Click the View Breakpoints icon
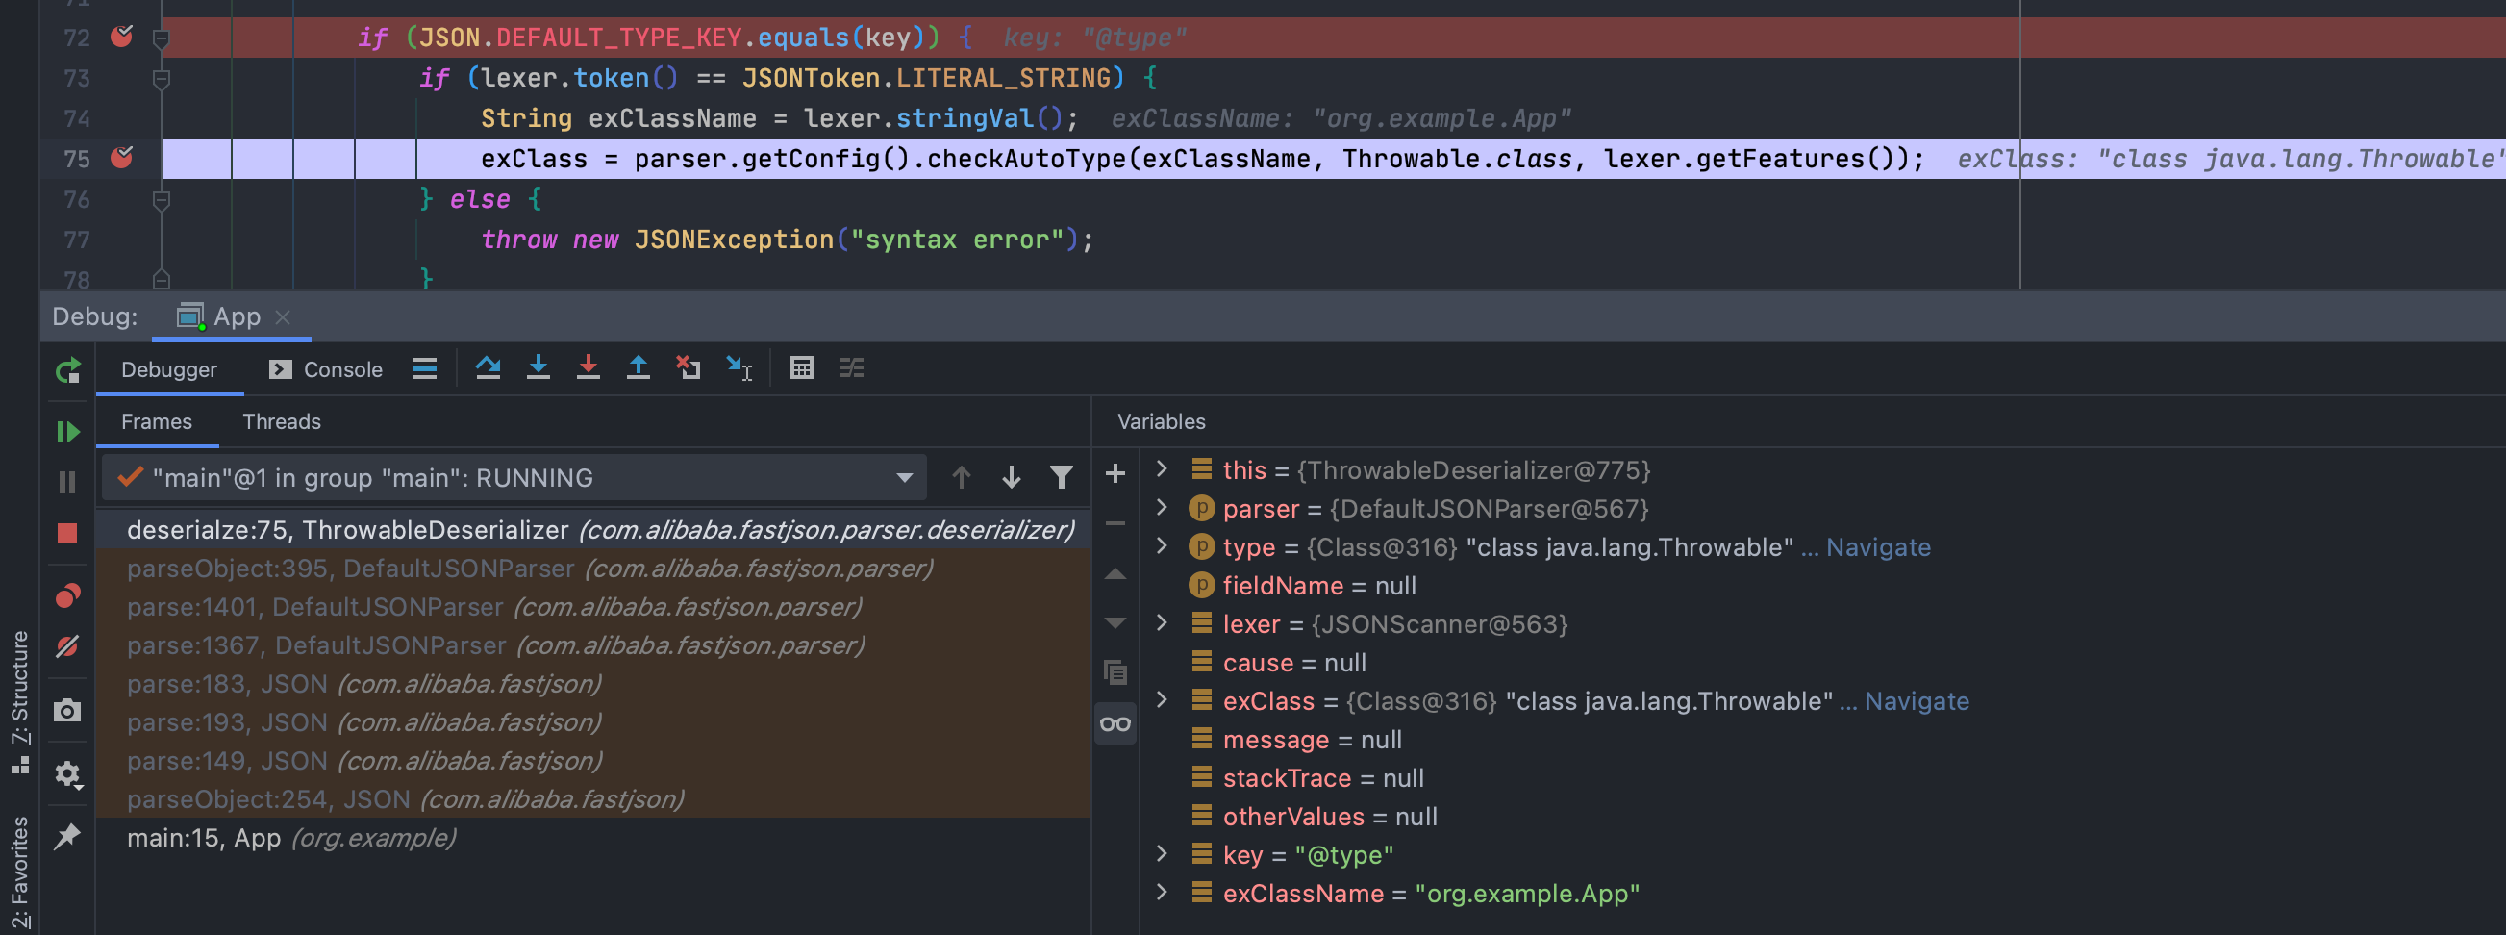The width and height of the screenshot is (2506, 935). point(67,595)
